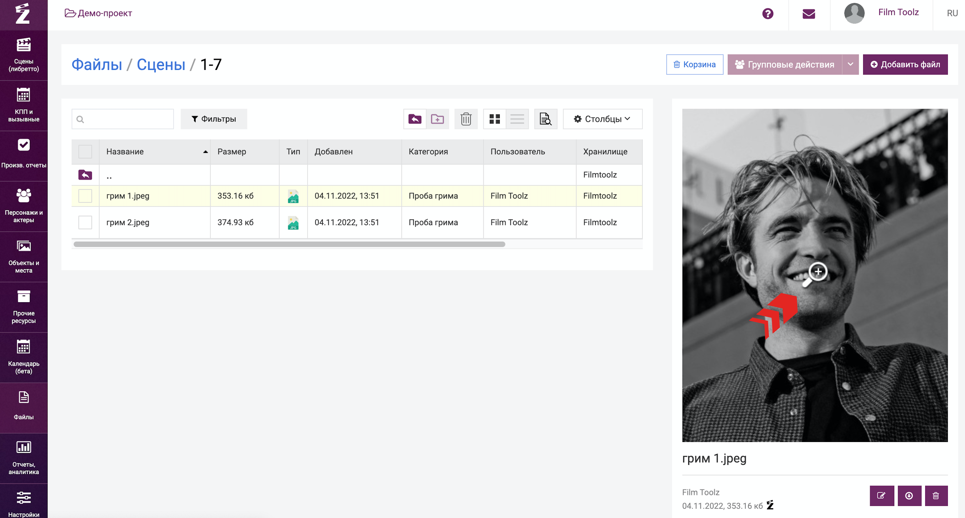The height and width of the screenshot is (518, 965).
Task: Click the table horizontal scrollbar
Action: coord(289,244)
